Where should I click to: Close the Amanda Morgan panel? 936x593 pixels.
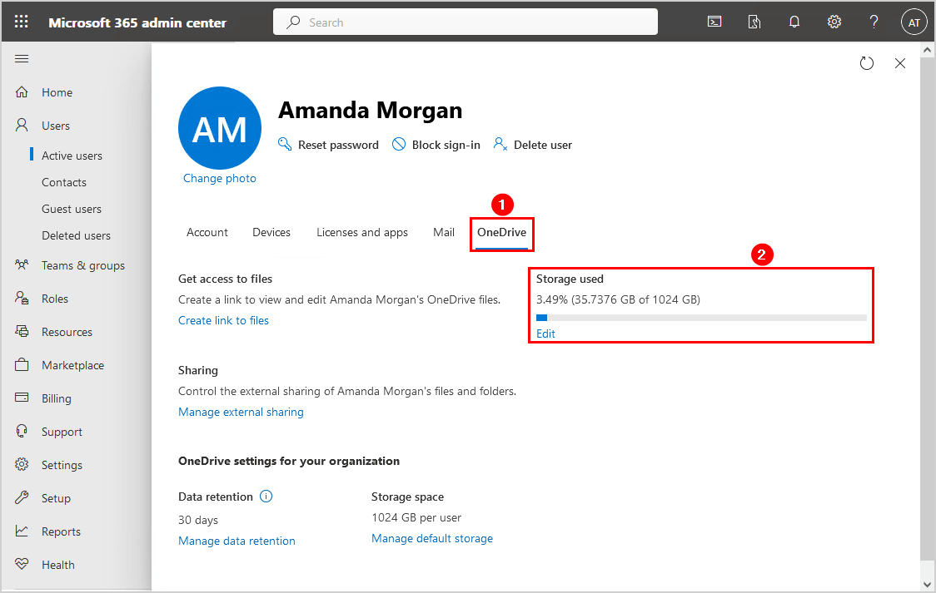[x=900, y=63]
